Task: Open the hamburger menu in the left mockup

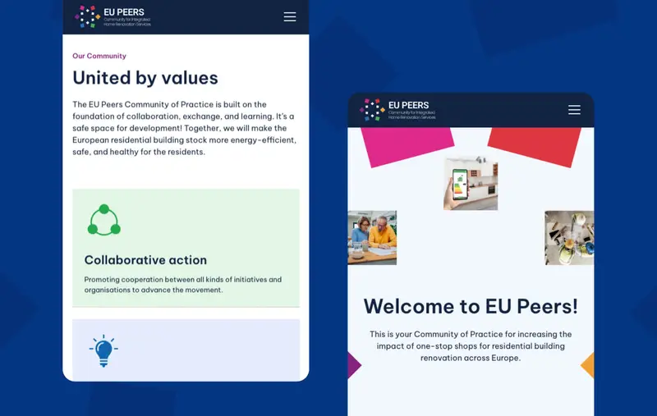Action: click(290, 16)
